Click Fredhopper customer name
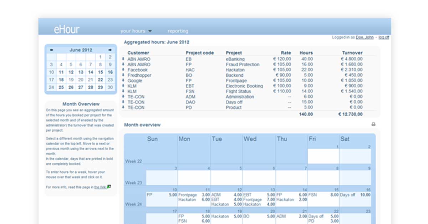The image size is (428, 224). pyautogui.click(x=139, y=75)
